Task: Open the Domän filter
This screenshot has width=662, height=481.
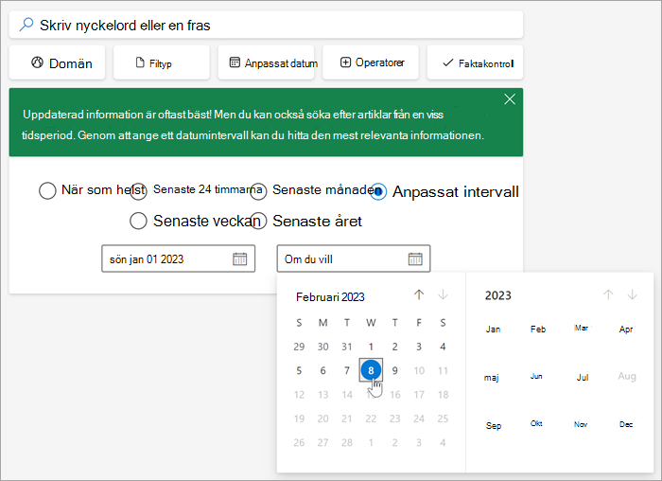Action: [x=57, y=62]
